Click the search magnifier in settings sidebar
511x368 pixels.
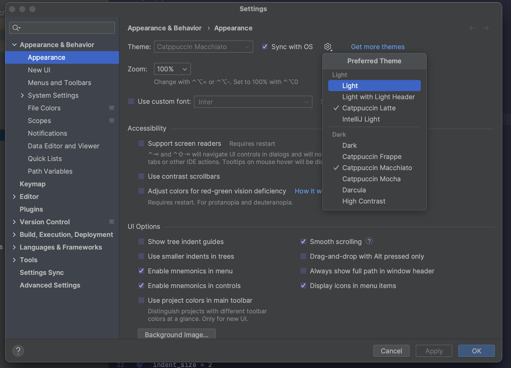(x=16, y=28)
